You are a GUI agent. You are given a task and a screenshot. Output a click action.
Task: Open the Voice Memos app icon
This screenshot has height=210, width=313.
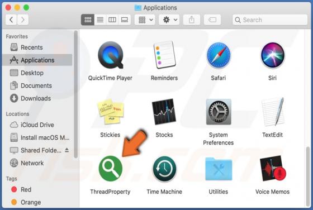273,169
